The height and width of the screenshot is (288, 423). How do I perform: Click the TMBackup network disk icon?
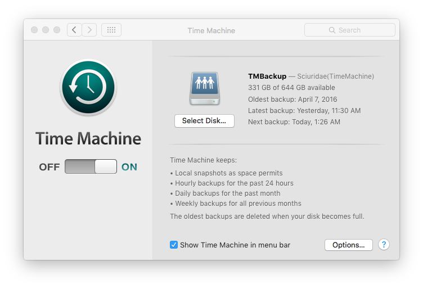205,88
